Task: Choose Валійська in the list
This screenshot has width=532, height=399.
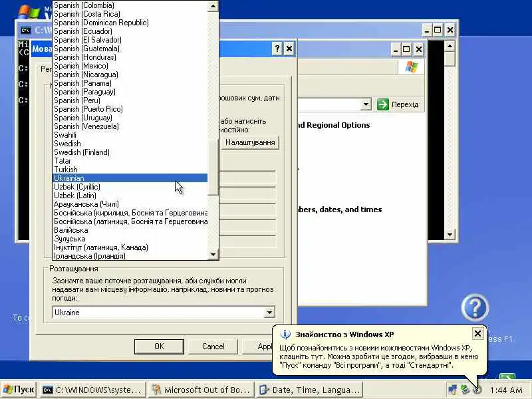Action: 130,230
